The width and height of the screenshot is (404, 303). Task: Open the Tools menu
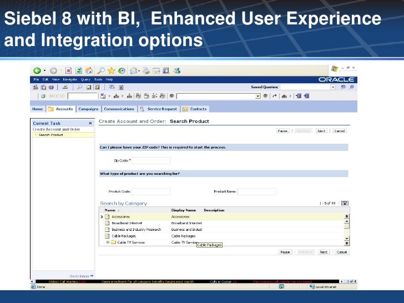click(x=98, y=79)
